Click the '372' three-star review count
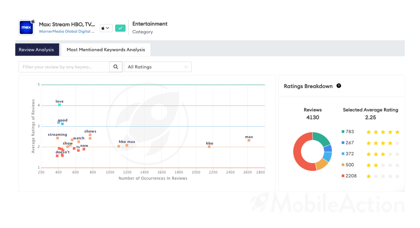 (350, 154)
